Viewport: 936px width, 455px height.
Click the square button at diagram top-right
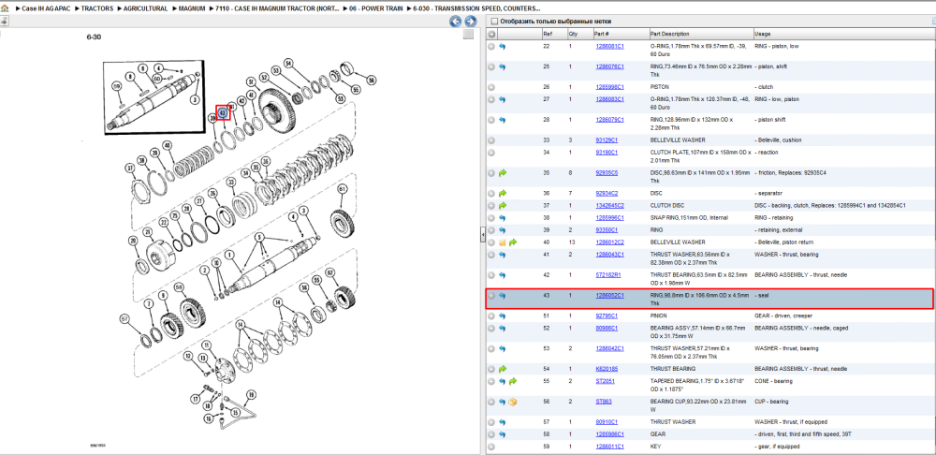click(x=468, y=35)
